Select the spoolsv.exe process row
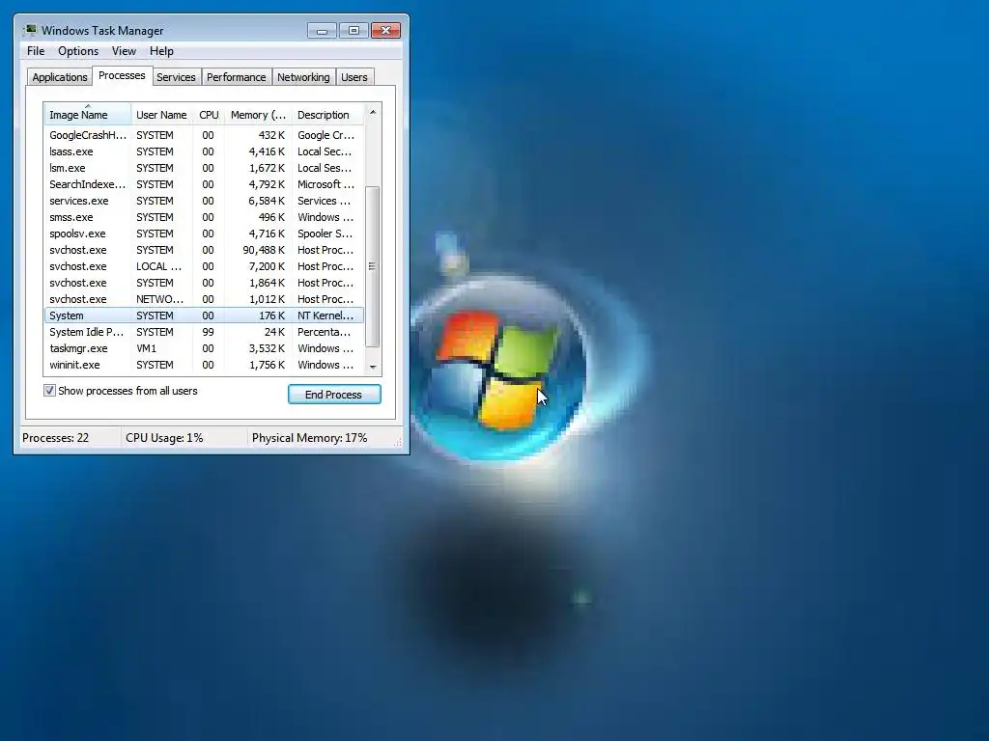The image size is (989, 741). (x=204, y=233)
